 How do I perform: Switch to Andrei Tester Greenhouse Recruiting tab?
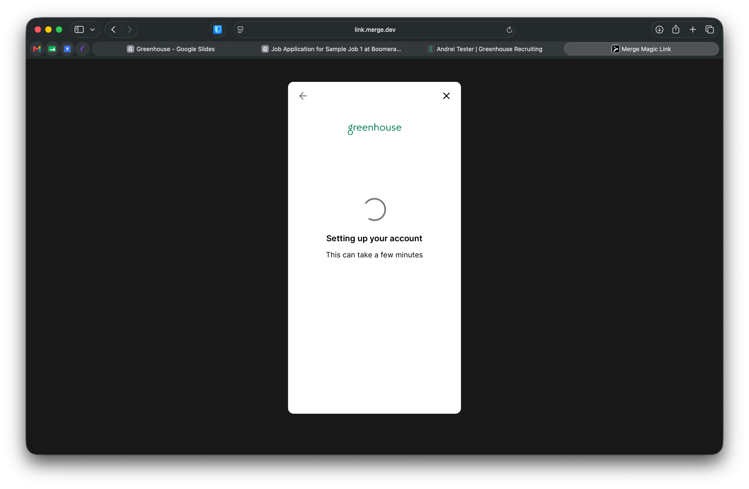[x=485, y=49]
